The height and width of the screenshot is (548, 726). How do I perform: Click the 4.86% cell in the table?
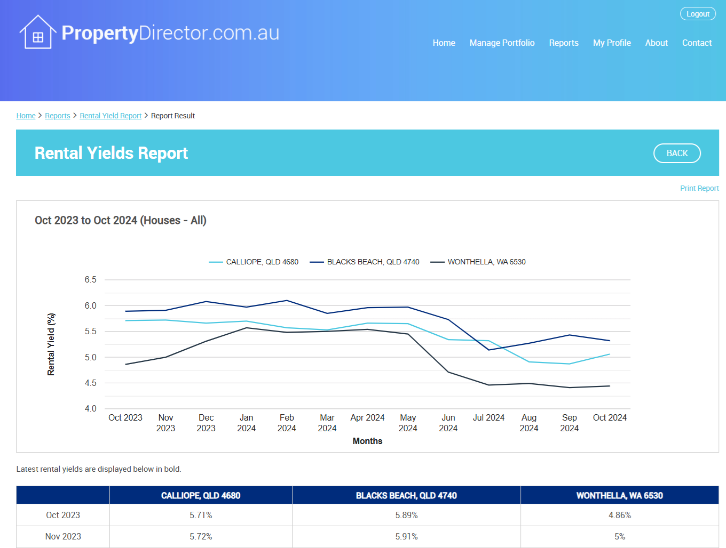click(619, 515)
